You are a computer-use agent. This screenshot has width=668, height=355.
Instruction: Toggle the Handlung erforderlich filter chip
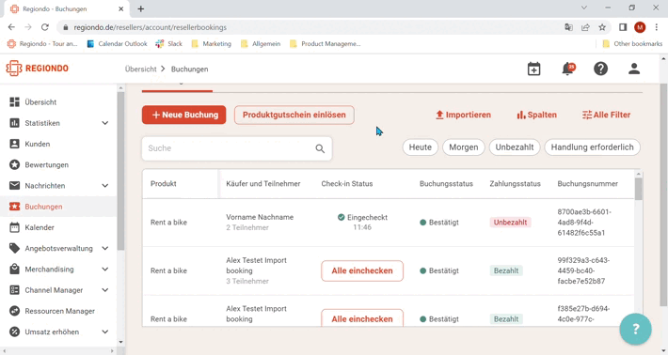click(592, 147)
